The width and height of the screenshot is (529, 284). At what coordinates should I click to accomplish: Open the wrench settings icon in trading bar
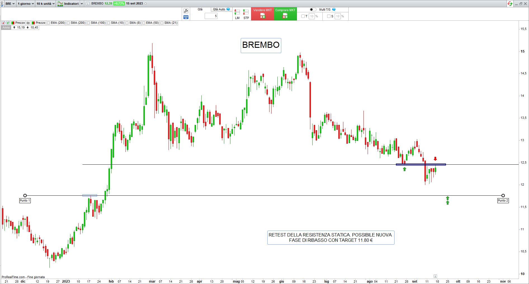pyautogui.click(x=186, y=11)
